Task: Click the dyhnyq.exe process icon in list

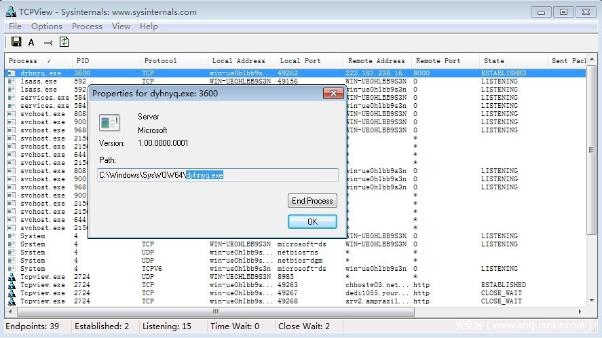Action: coord(12,73)
